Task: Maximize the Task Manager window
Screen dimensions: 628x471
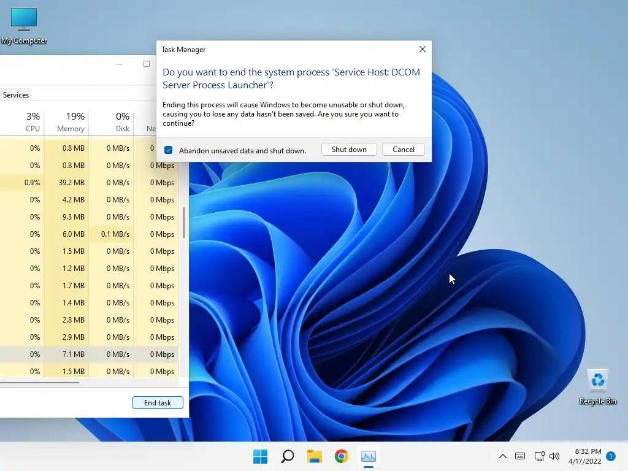Action: [147, 64]
